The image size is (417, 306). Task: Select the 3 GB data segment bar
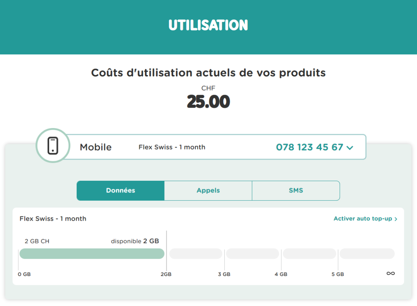click(x=196, y=254)
